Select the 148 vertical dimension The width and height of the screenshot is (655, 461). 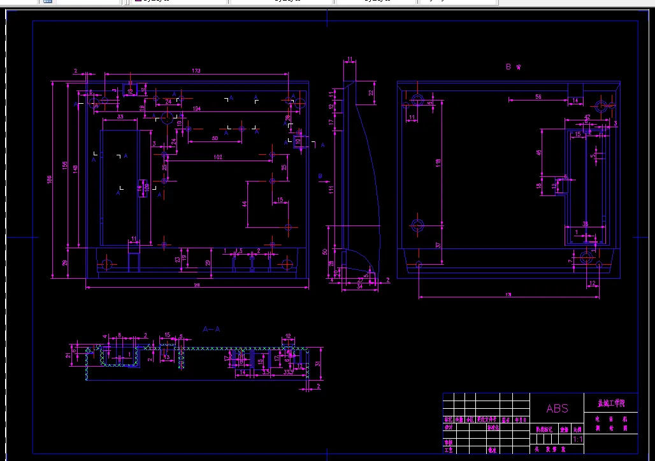point(75,169)
